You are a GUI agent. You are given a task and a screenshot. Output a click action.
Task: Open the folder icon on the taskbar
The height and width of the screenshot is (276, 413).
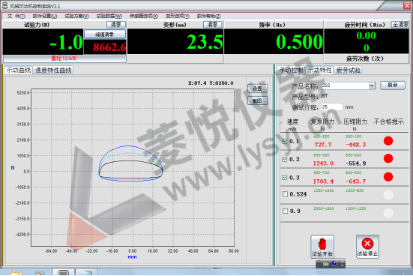(x=16, y=273)
